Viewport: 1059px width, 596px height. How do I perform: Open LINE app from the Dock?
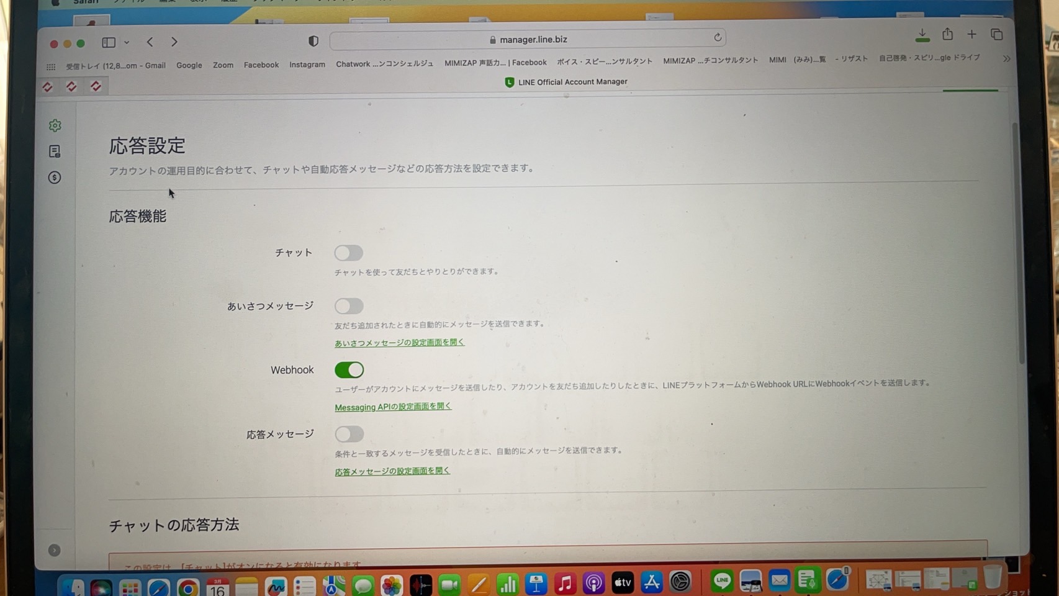721,581
